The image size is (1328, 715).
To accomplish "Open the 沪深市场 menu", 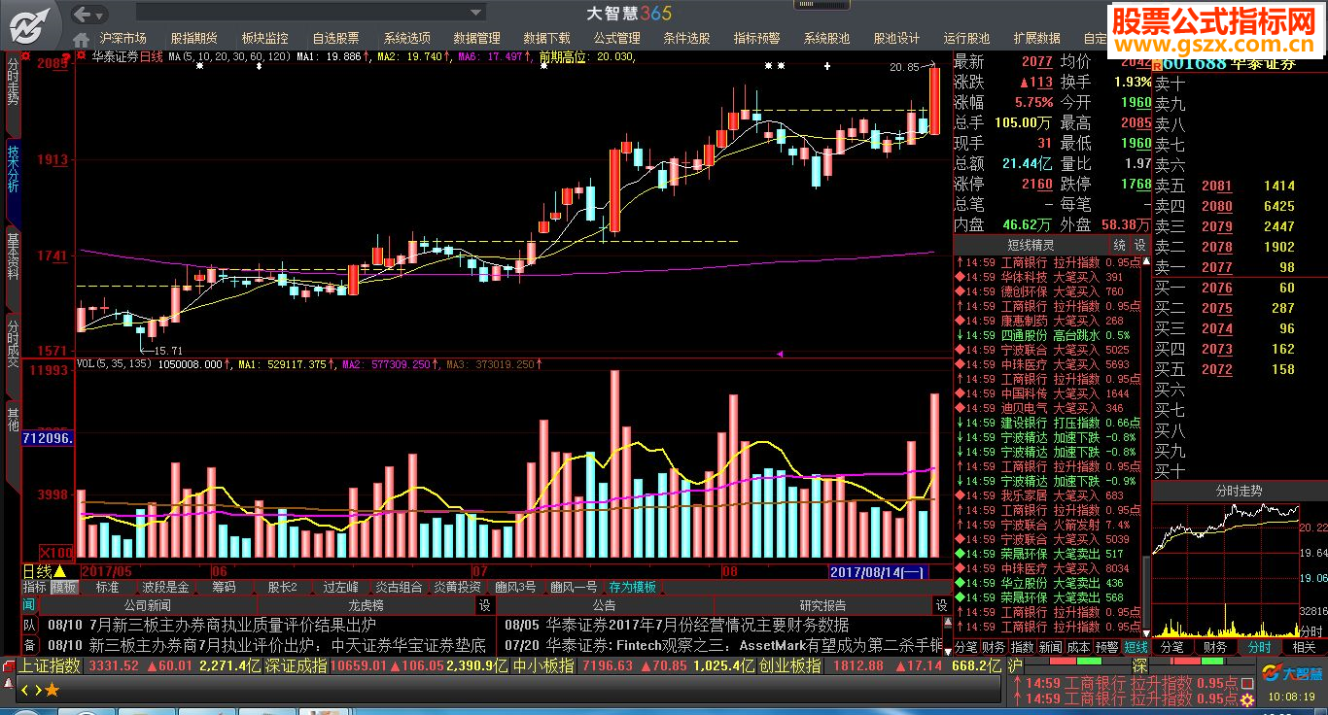I will tap(122, 38).
